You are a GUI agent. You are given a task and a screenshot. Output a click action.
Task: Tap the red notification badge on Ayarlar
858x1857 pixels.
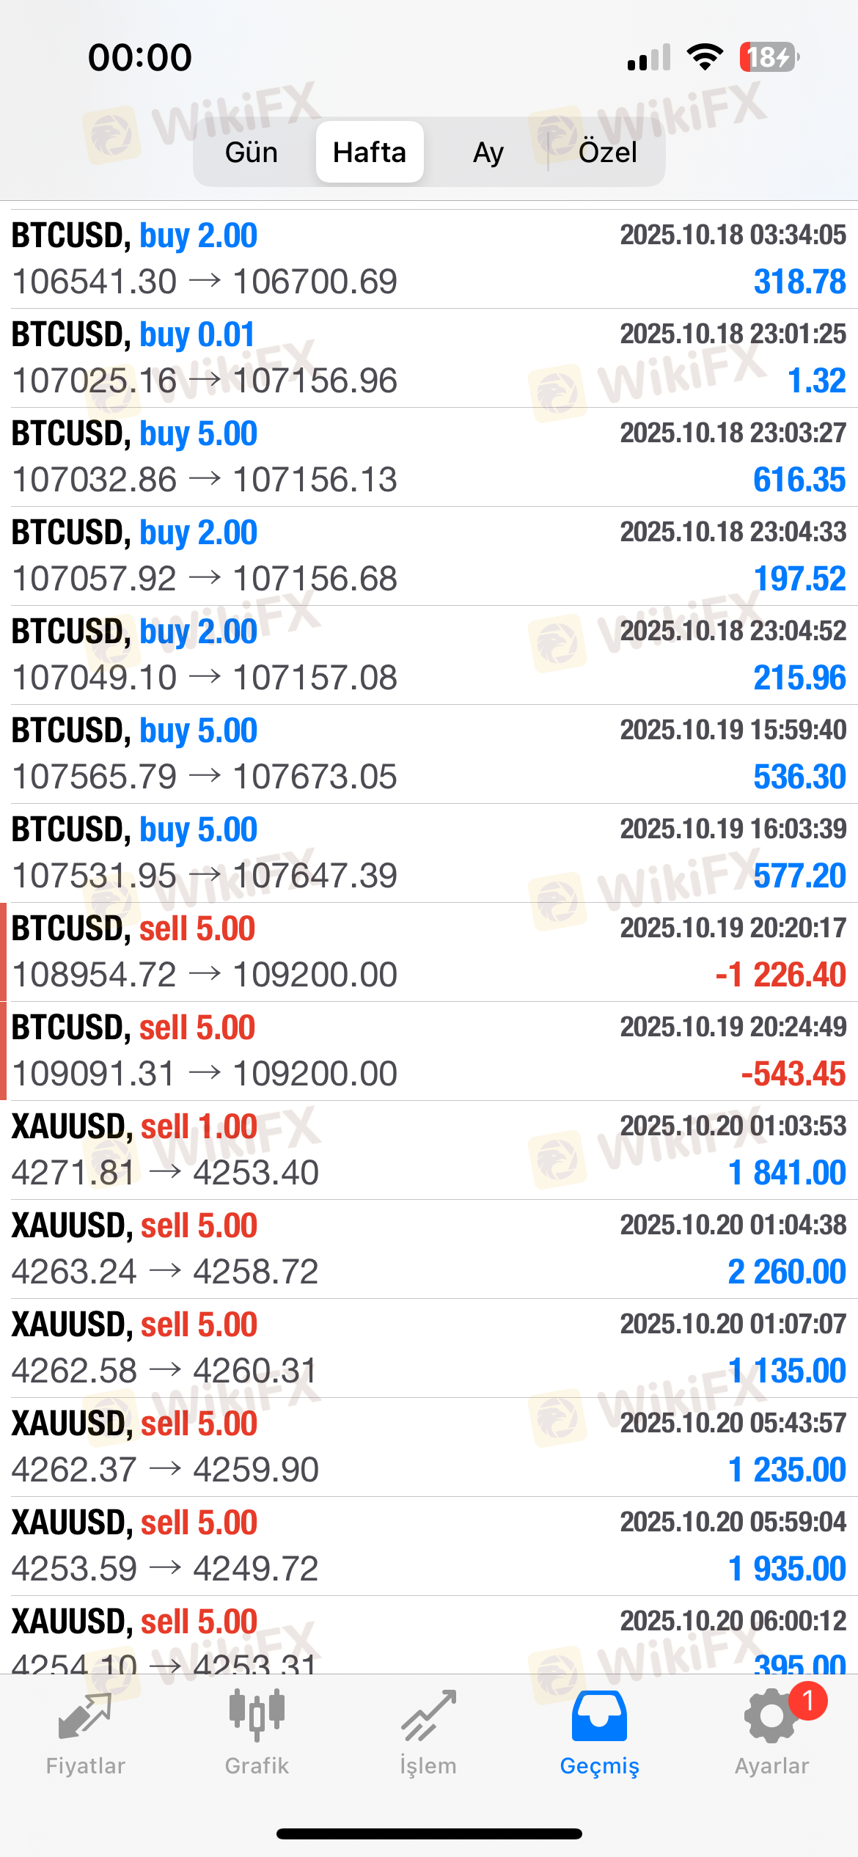pyautogui.click(x=808, y=1701)
